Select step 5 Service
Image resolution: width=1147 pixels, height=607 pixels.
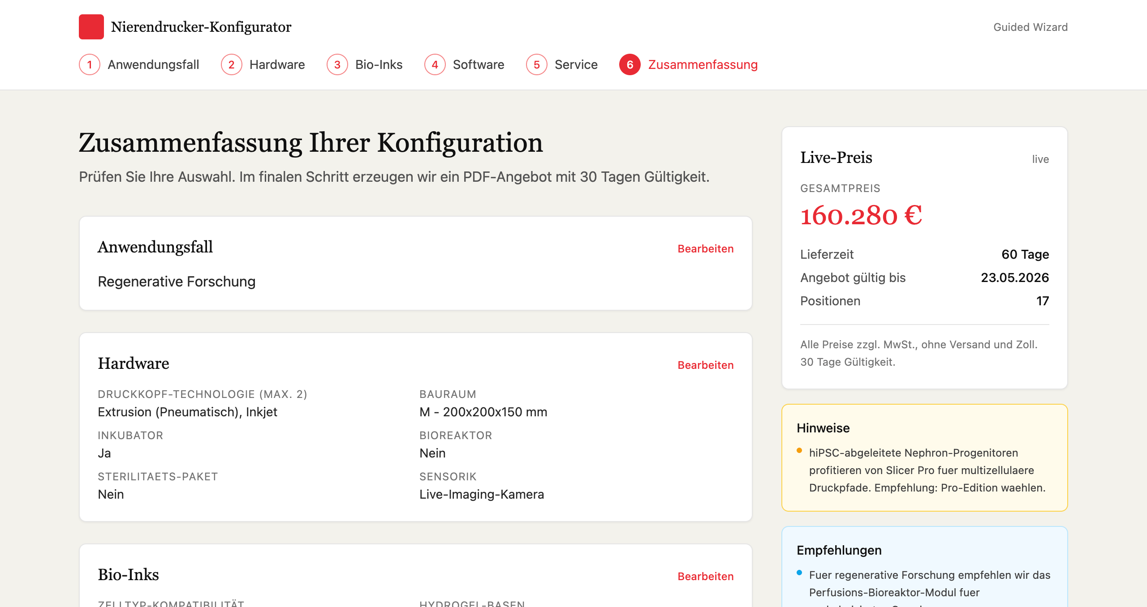(562, 64)
